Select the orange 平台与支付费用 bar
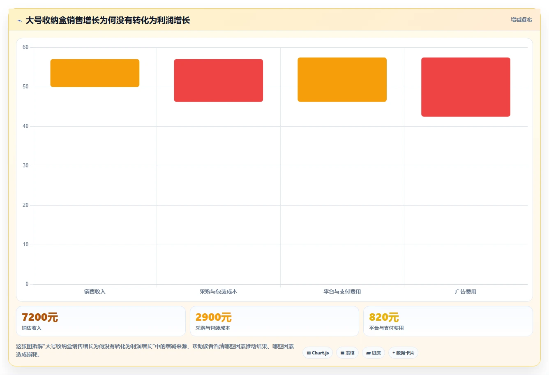 tap(342, 80)
